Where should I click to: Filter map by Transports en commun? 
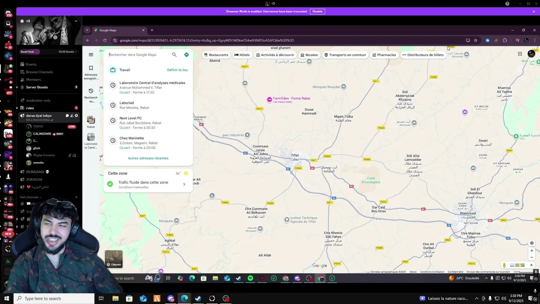point(345,55)
